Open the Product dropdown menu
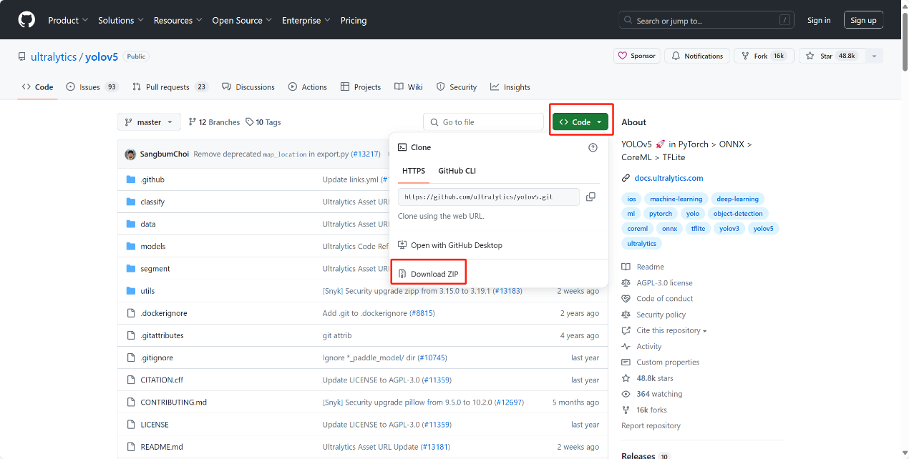Screen dimensions: 909x459 coord(68,21)
